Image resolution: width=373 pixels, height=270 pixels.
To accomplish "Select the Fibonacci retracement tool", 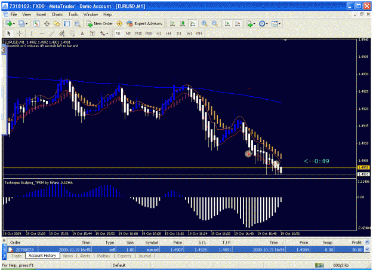I will (x=72, y=33).
